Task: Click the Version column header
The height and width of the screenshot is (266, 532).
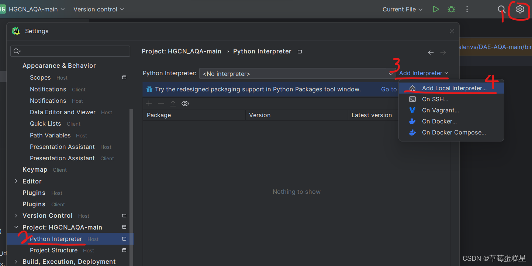Action: (x=297, y=115)
